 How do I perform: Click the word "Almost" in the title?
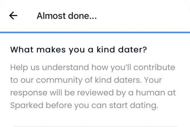pos(51,16)
